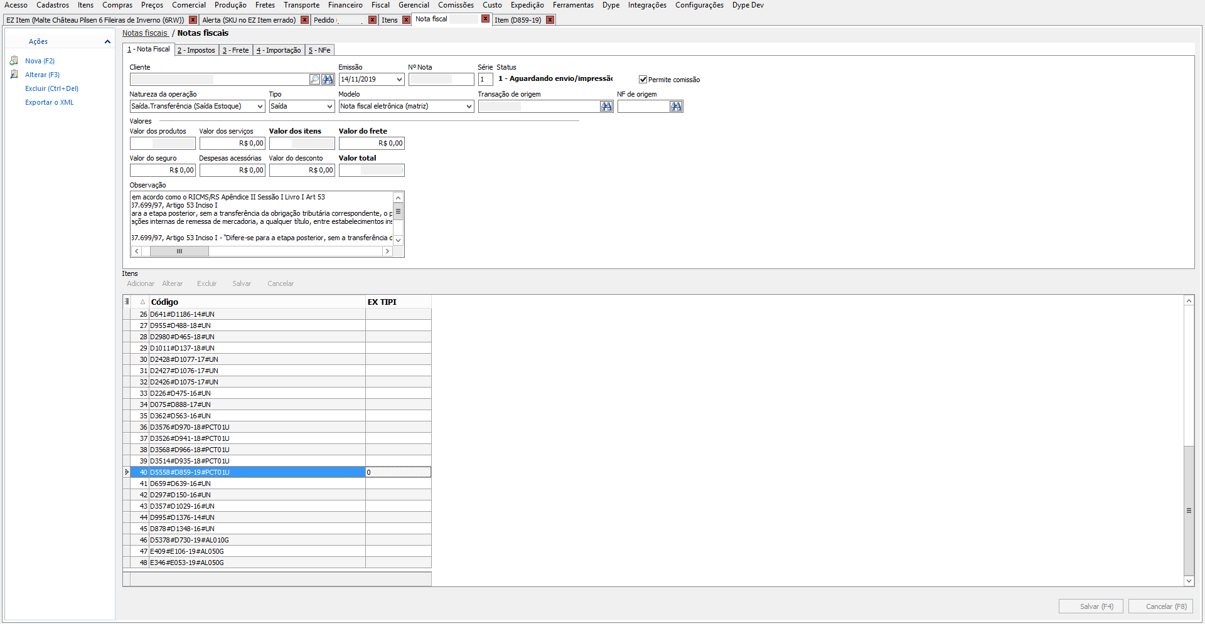
Task: Switch to the 3 - Frete tab
Action: [236, 50]
